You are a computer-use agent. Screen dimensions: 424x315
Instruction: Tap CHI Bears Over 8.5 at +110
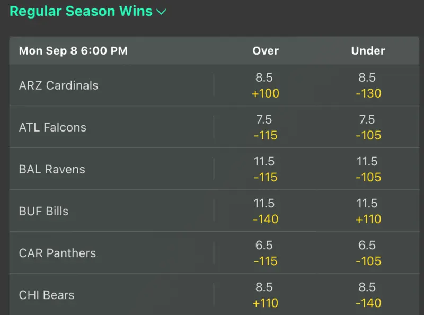click(266, 295)
